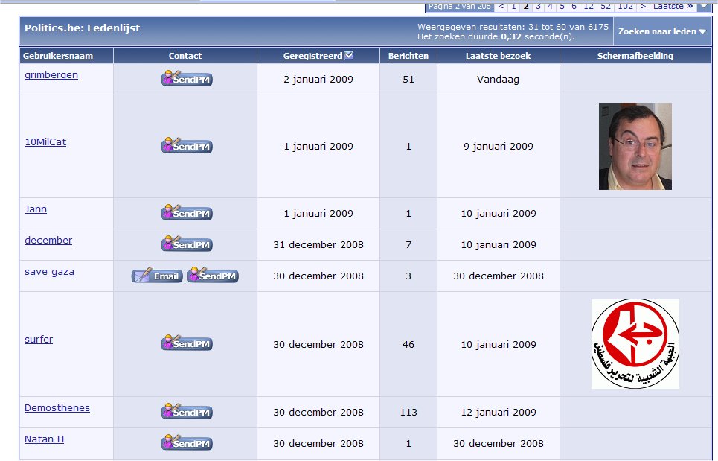Open page jump dropdown arrow after Laatste

[x=703, y=6]
